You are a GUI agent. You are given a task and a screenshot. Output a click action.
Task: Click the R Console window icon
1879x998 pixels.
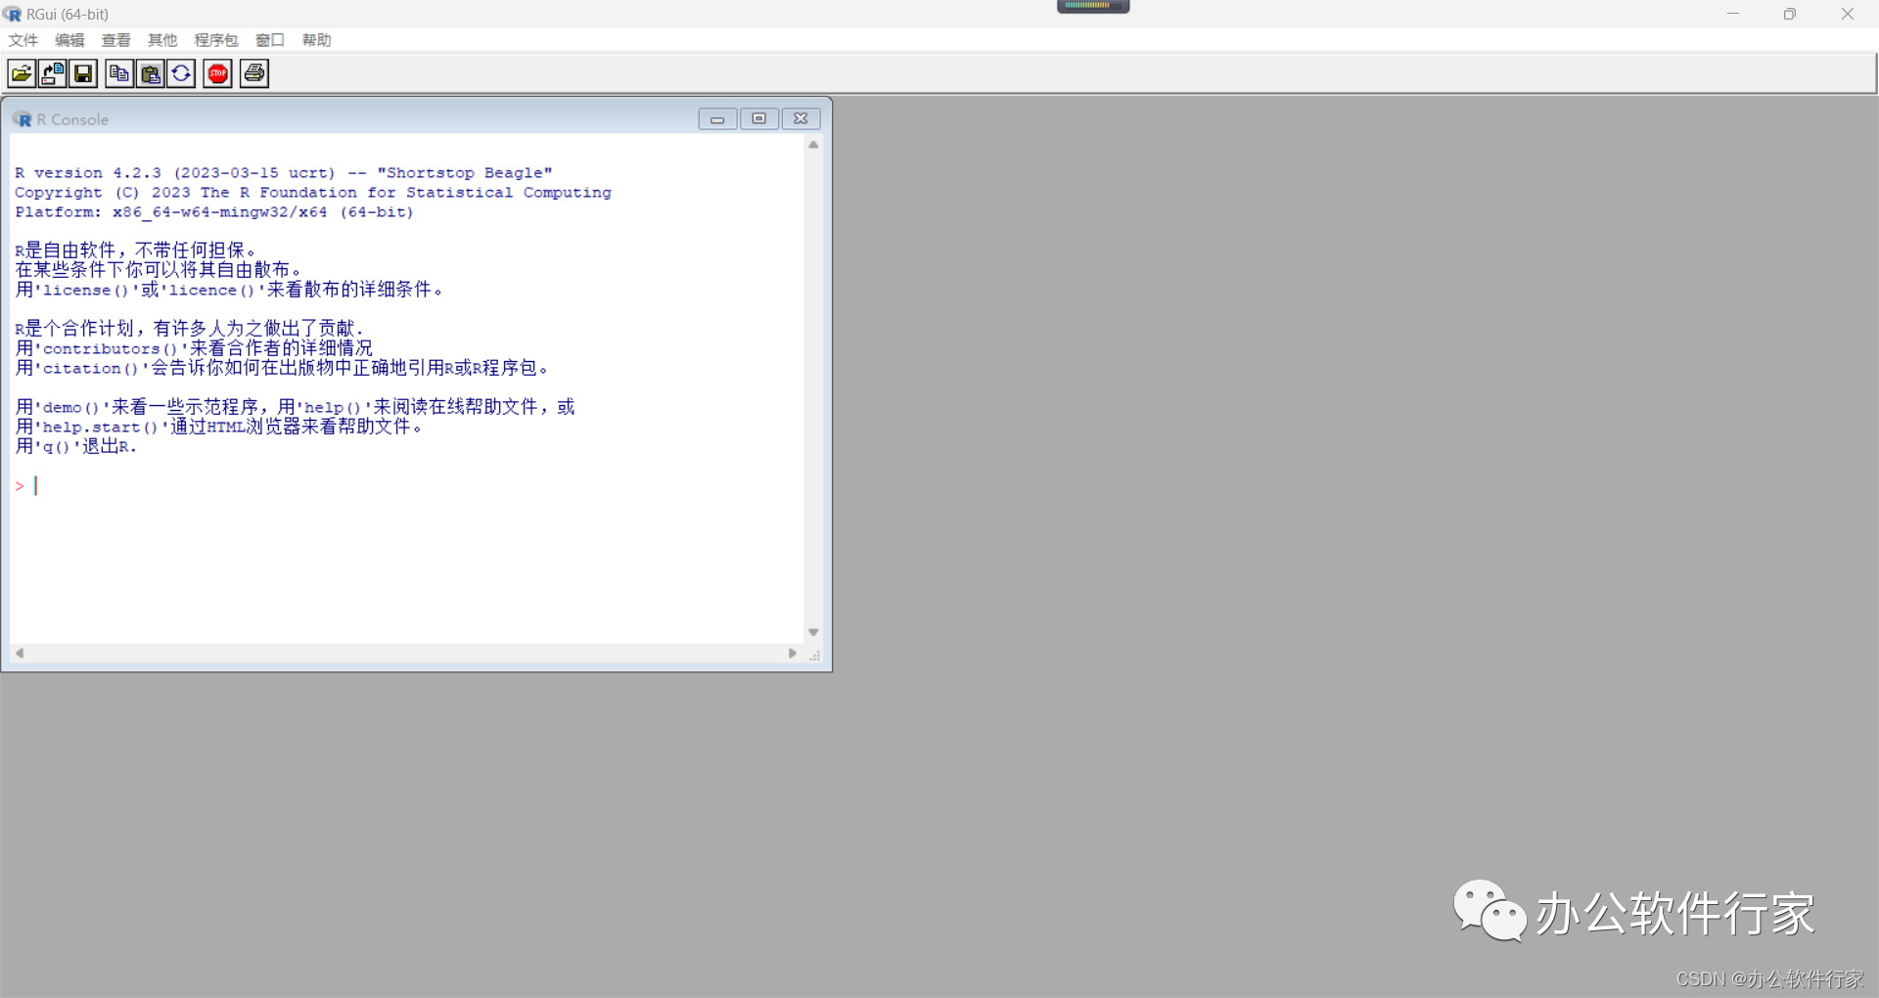22,119
